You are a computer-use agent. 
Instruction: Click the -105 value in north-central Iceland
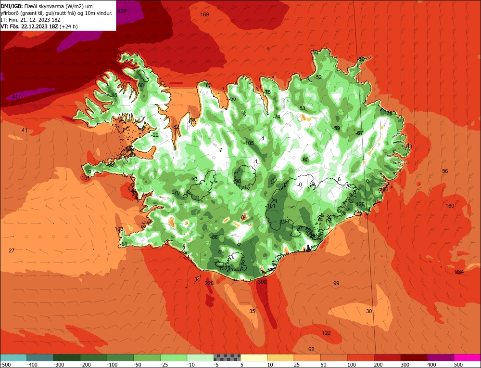249,143
